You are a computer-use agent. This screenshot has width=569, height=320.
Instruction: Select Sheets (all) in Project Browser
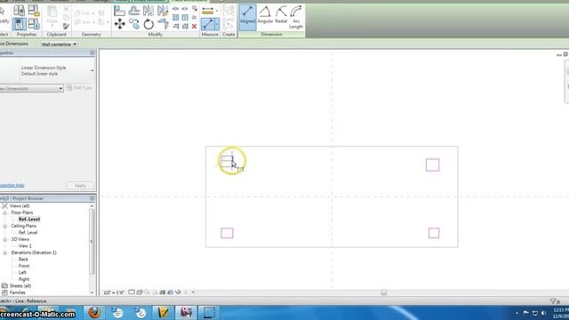(x=20, y=286)
